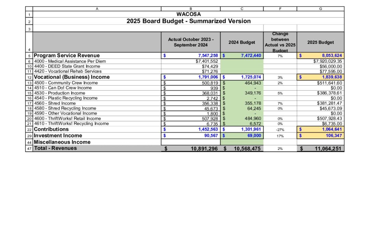
Task: Select '4560 - Shred Income'
Action: pos(55,103)
